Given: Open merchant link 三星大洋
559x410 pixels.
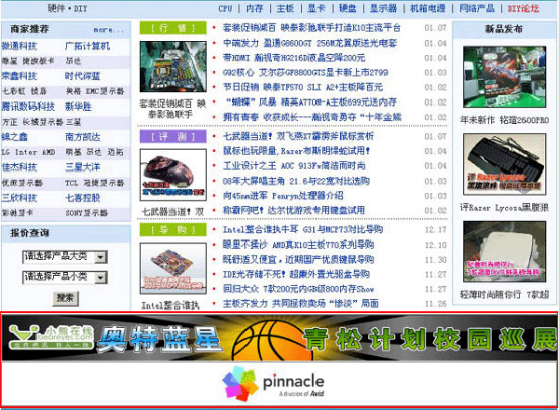Looking at the screenshot, I should click(x=82, y=167).
